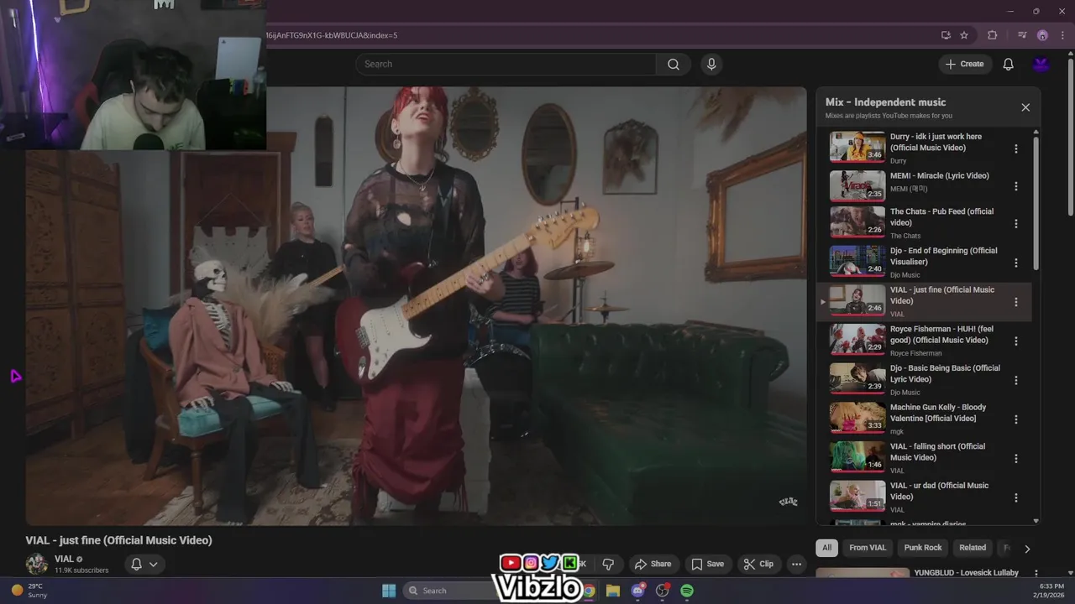Open VIAL - falling short (Official Music Video)
1075x604 pixels.
point(937,451)
